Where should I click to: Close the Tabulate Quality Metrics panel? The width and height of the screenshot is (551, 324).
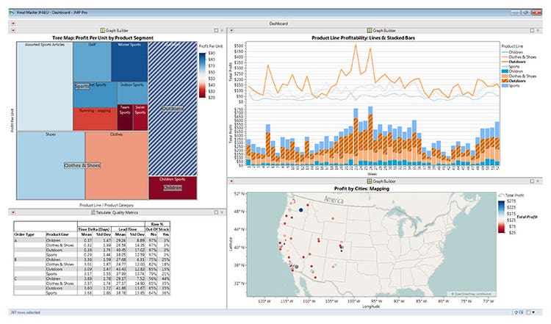222,212
